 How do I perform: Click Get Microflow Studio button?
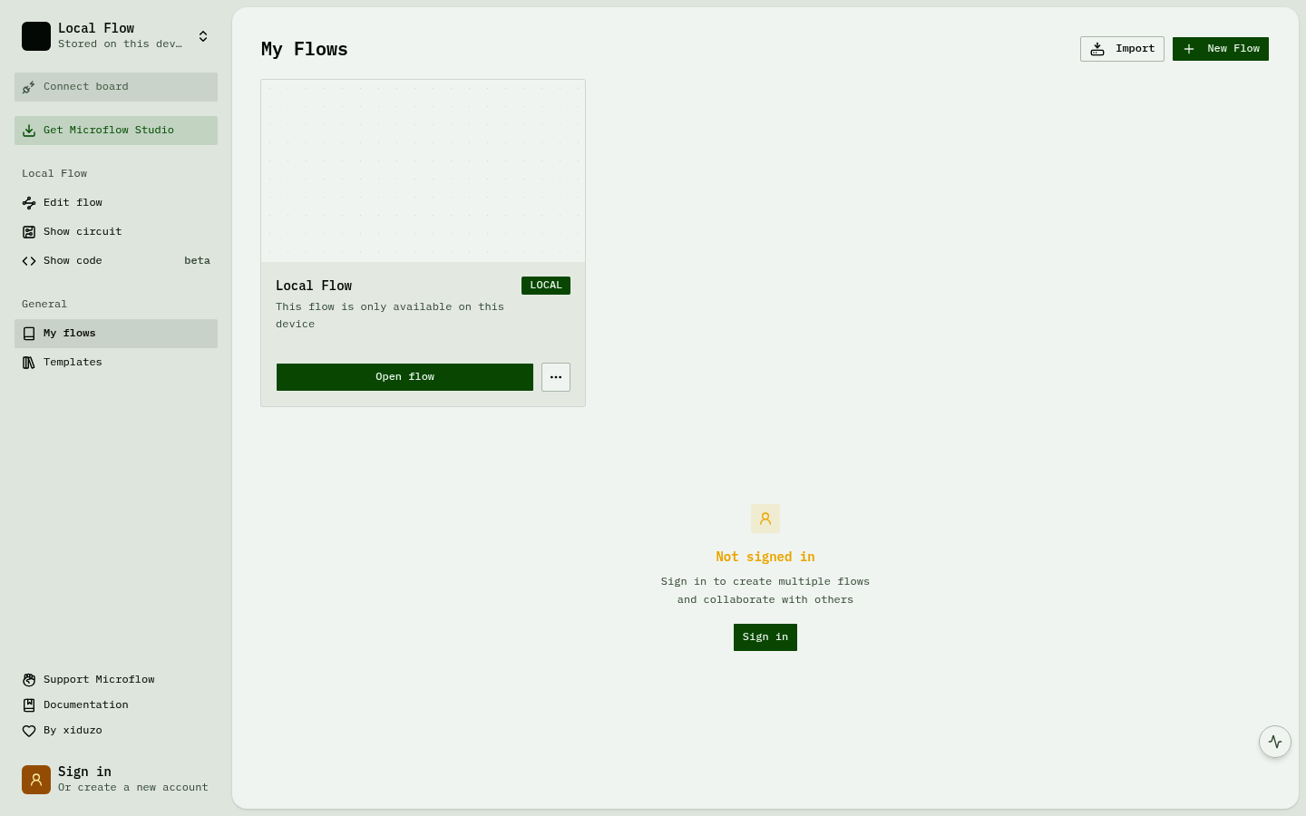tap(116, 131)
